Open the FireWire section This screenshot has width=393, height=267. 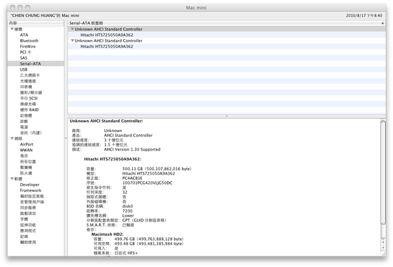click(x=28, y=46)
